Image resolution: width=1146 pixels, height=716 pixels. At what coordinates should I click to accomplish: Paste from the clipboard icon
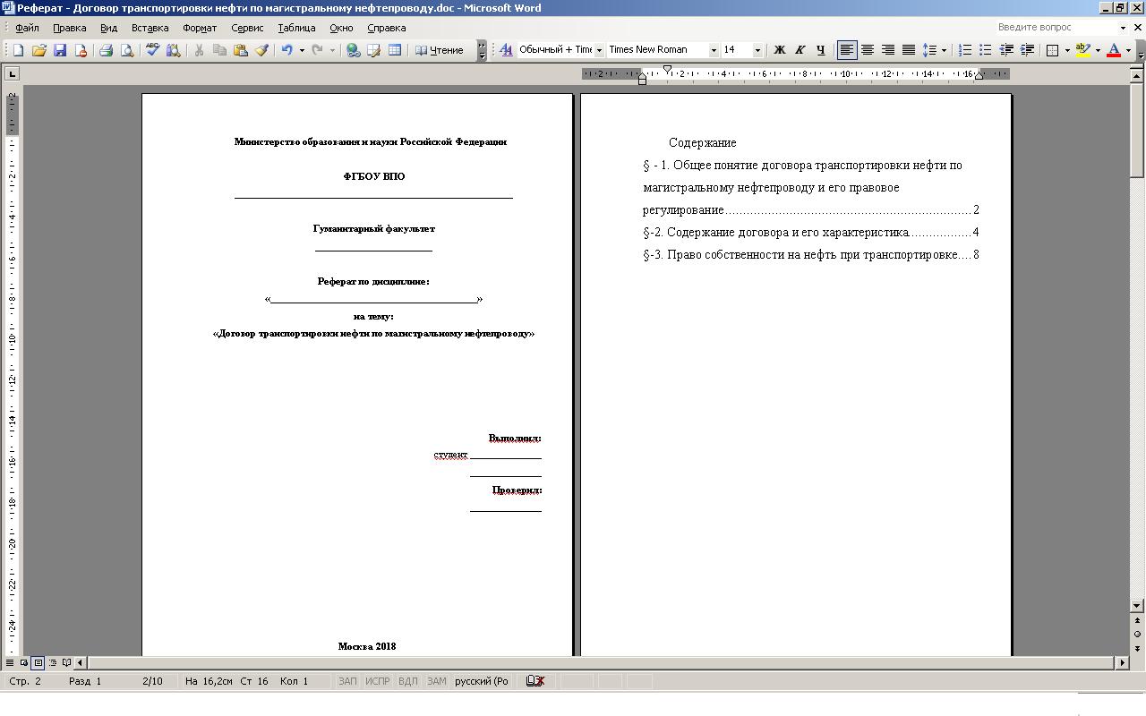[x=240, y=50]
